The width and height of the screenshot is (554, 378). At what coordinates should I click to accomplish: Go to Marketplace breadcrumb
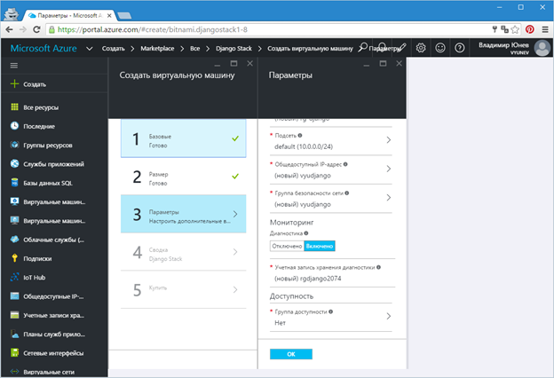click(x=157, y=49)
